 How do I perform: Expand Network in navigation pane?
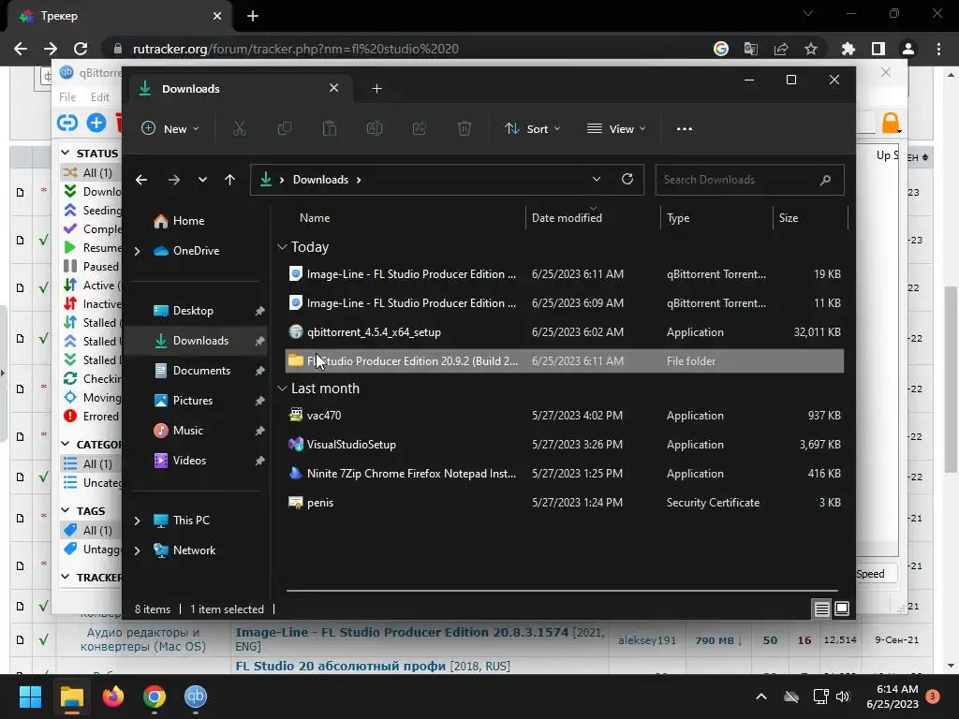(x=138, y=550)
